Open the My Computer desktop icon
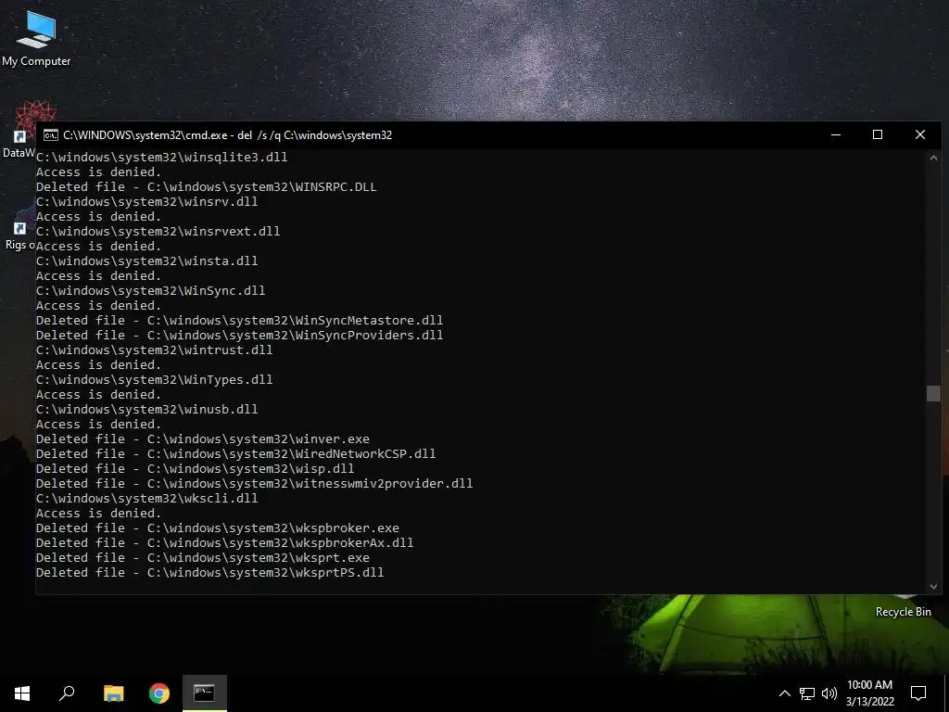Image resolution: width=949 pixels, height=712 pixels. pyautogui.click(x=36, y=37)
